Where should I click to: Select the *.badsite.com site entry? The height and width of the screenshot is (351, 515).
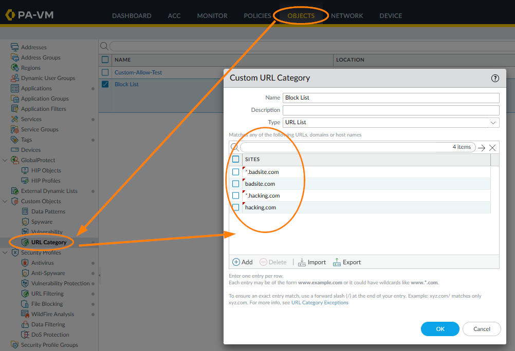coord(262,172)
